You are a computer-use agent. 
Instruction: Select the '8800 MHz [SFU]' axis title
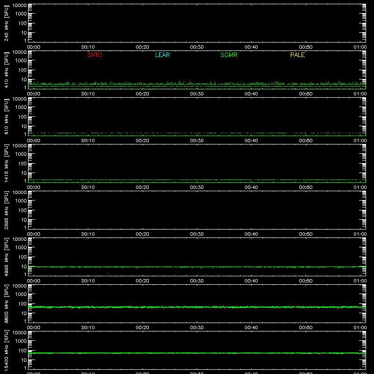click(x=6, y=303)
